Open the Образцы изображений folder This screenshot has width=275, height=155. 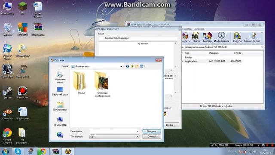point(102,84)
